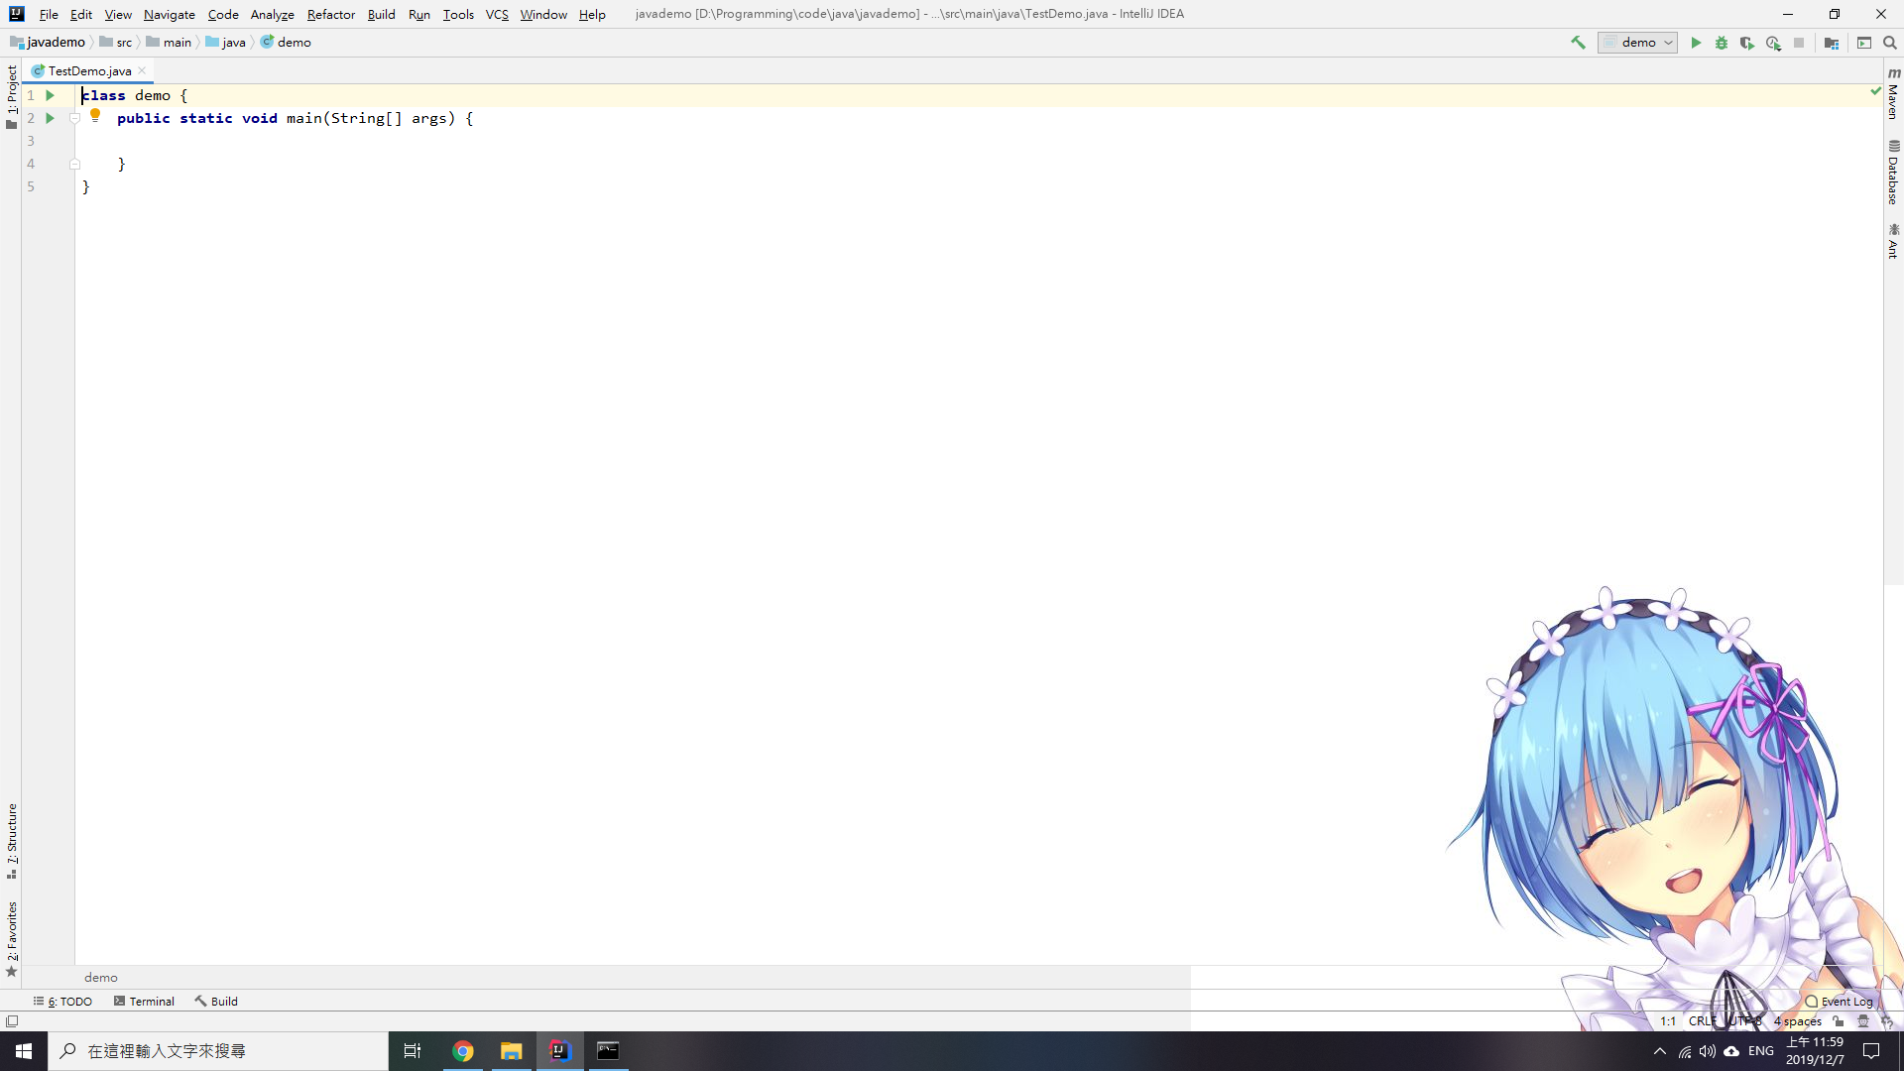1904x1071 pixels.
Task: Run demo with Coverage shield icon
Action: click(1747, 43)
